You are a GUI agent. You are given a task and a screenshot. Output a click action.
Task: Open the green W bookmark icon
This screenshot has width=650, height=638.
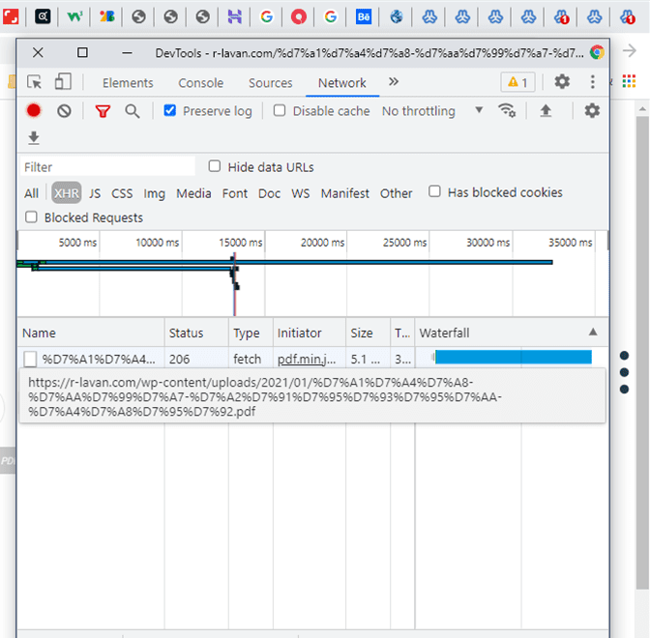(x=74, y=16)
